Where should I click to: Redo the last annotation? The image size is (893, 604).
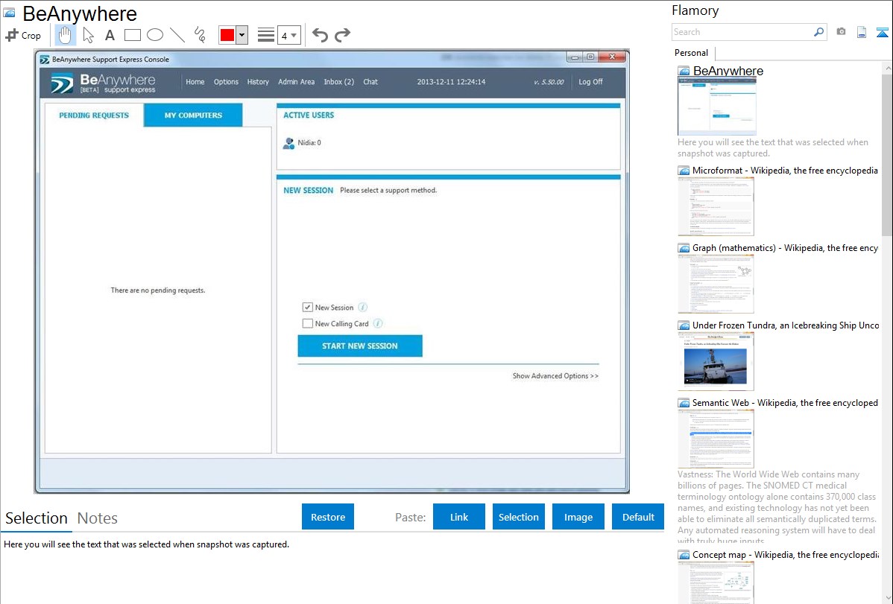pyautogui.click(x=342, y=35)
